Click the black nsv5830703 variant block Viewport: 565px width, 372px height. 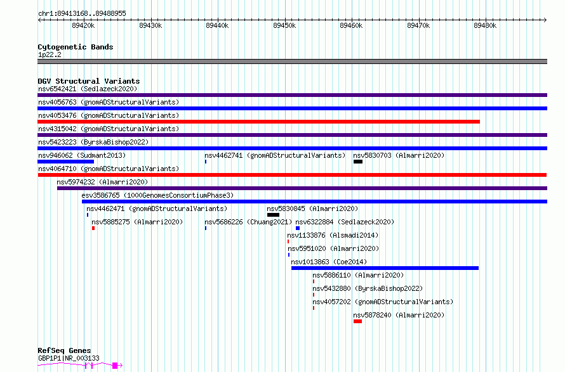pyautogui.click(x=358, y=162)
